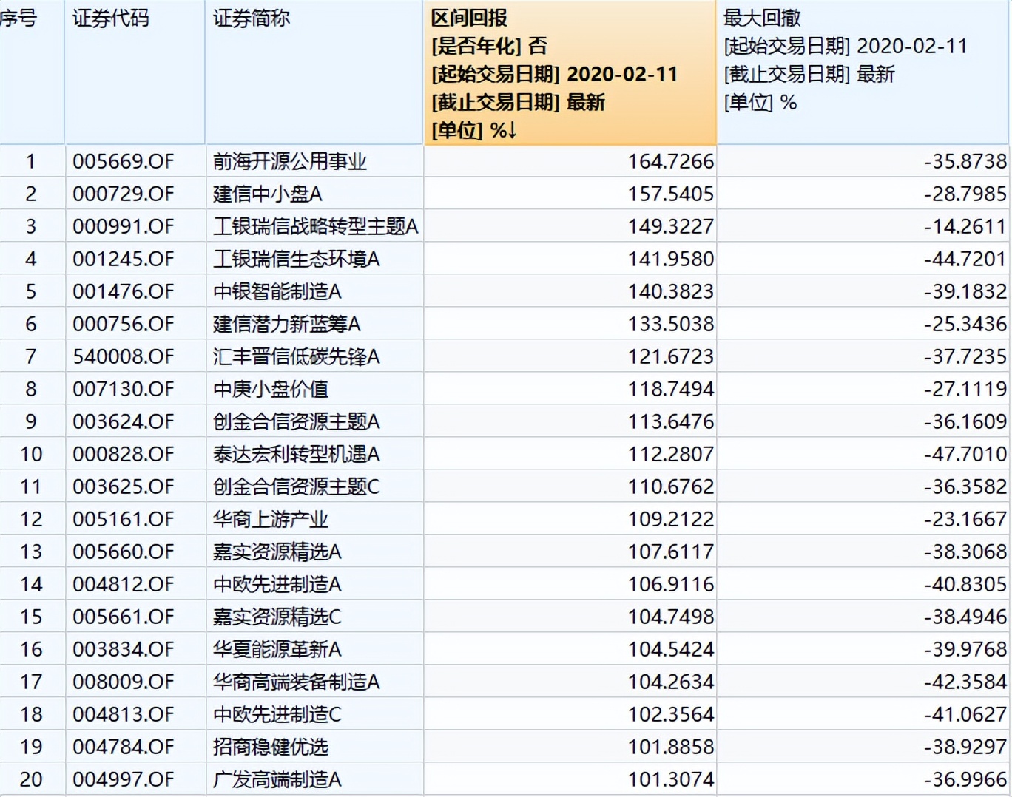
Task: Select fund name 中庚小盘价值
Action: (270, 389)
